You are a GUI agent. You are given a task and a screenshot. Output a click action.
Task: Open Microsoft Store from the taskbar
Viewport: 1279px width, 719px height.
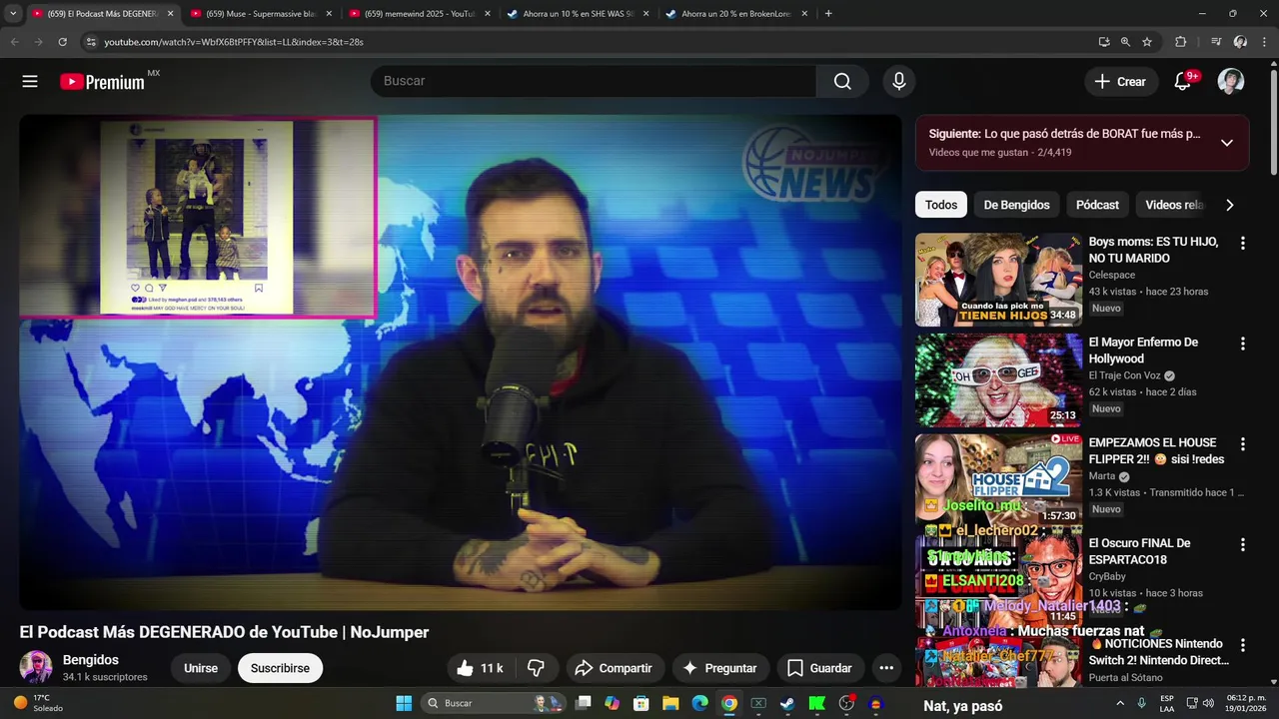(641, 703)
